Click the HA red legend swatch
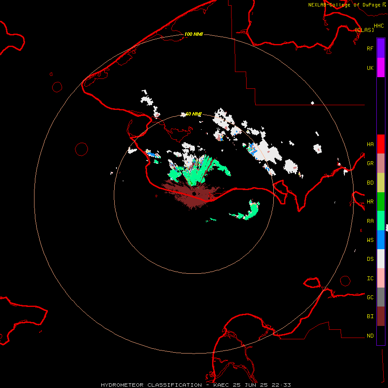This screenshot has width=388, height=388. pos(381,144)
